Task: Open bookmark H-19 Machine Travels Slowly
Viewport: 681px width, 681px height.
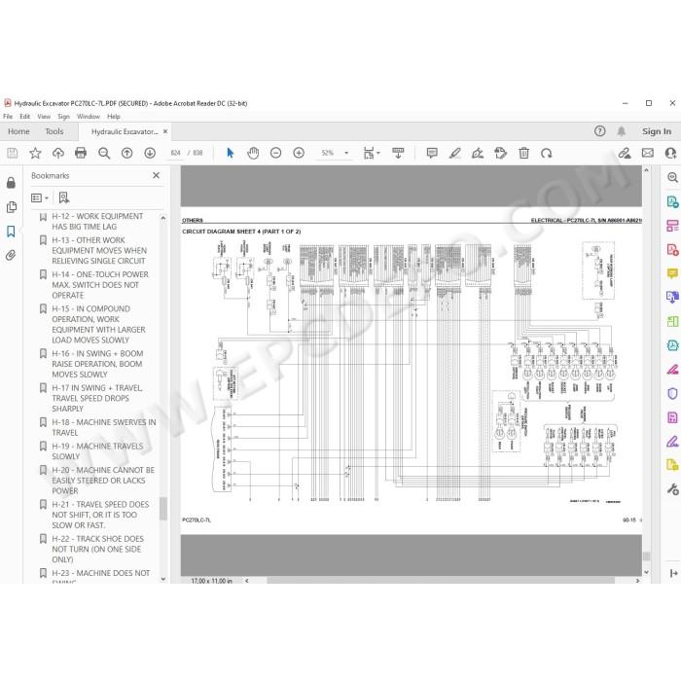Action: 97,451
